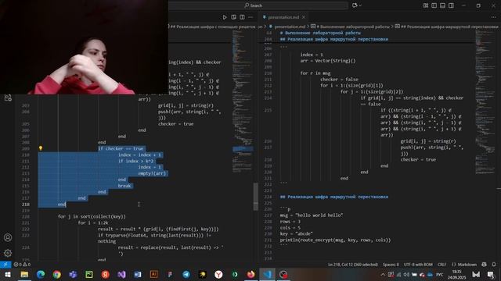Select the presentation.md tab
Screen dimensions: 501x281
pos(283,17)
